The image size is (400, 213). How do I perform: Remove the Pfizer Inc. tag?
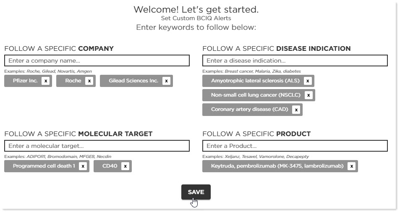click(x=46, y=81)
